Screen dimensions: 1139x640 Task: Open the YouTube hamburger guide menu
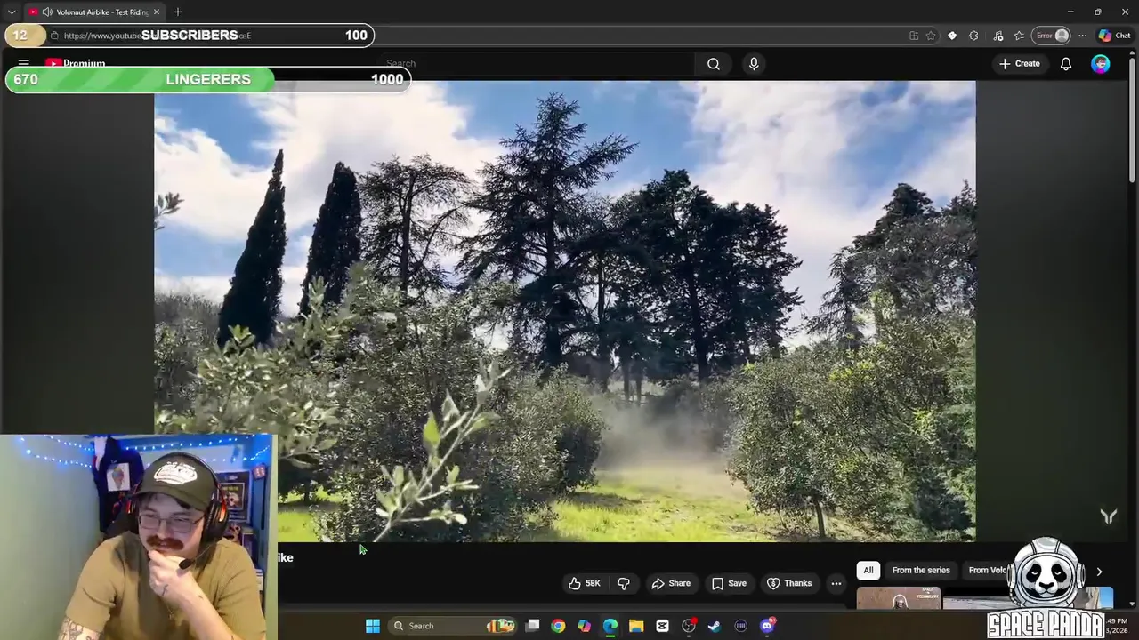coord(24,63)
